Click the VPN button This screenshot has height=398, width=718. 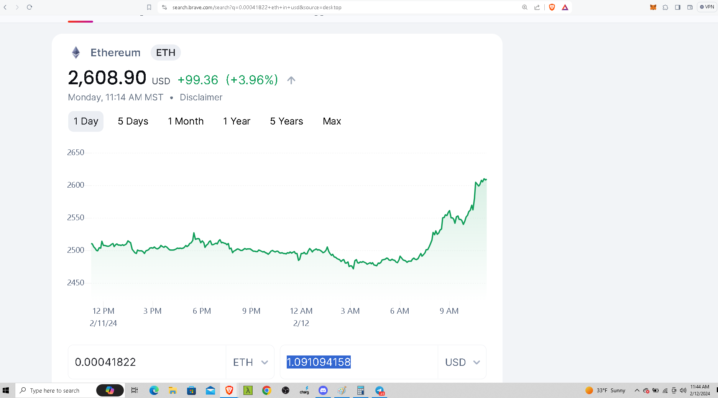pos(707,7)
